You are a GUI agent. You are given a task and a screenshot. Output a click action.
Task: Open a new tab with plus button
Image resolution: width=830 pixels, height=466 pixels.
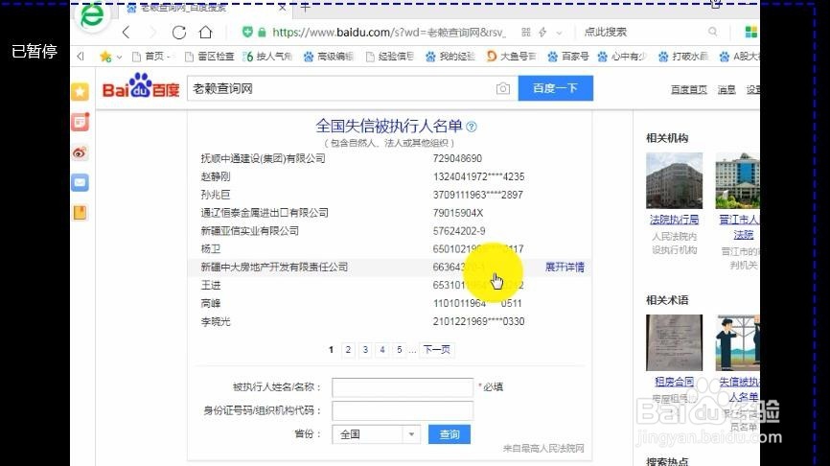pos(305,8)
